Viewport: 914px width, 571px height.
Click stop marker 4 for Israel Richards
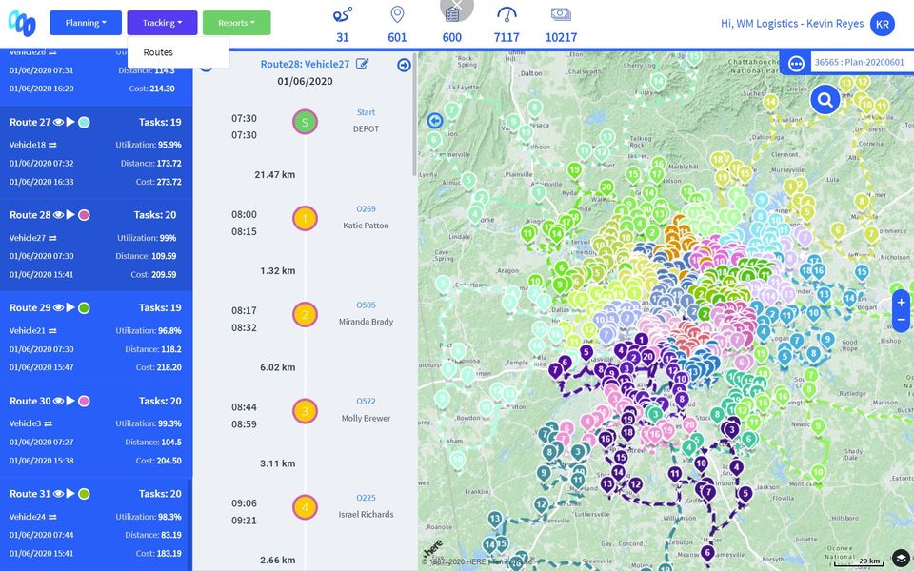(x=305, y=507)
